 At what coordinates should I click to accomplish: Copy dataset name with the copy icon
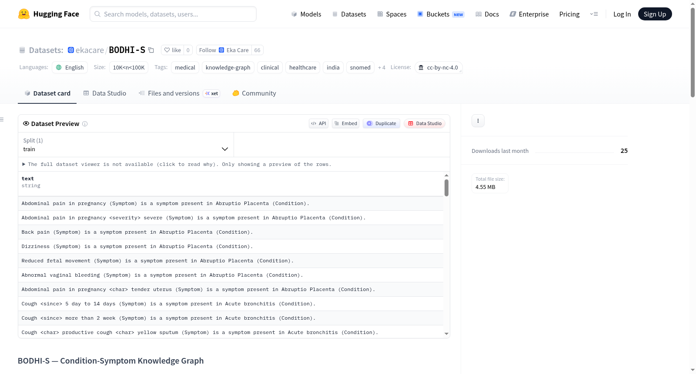151,50
